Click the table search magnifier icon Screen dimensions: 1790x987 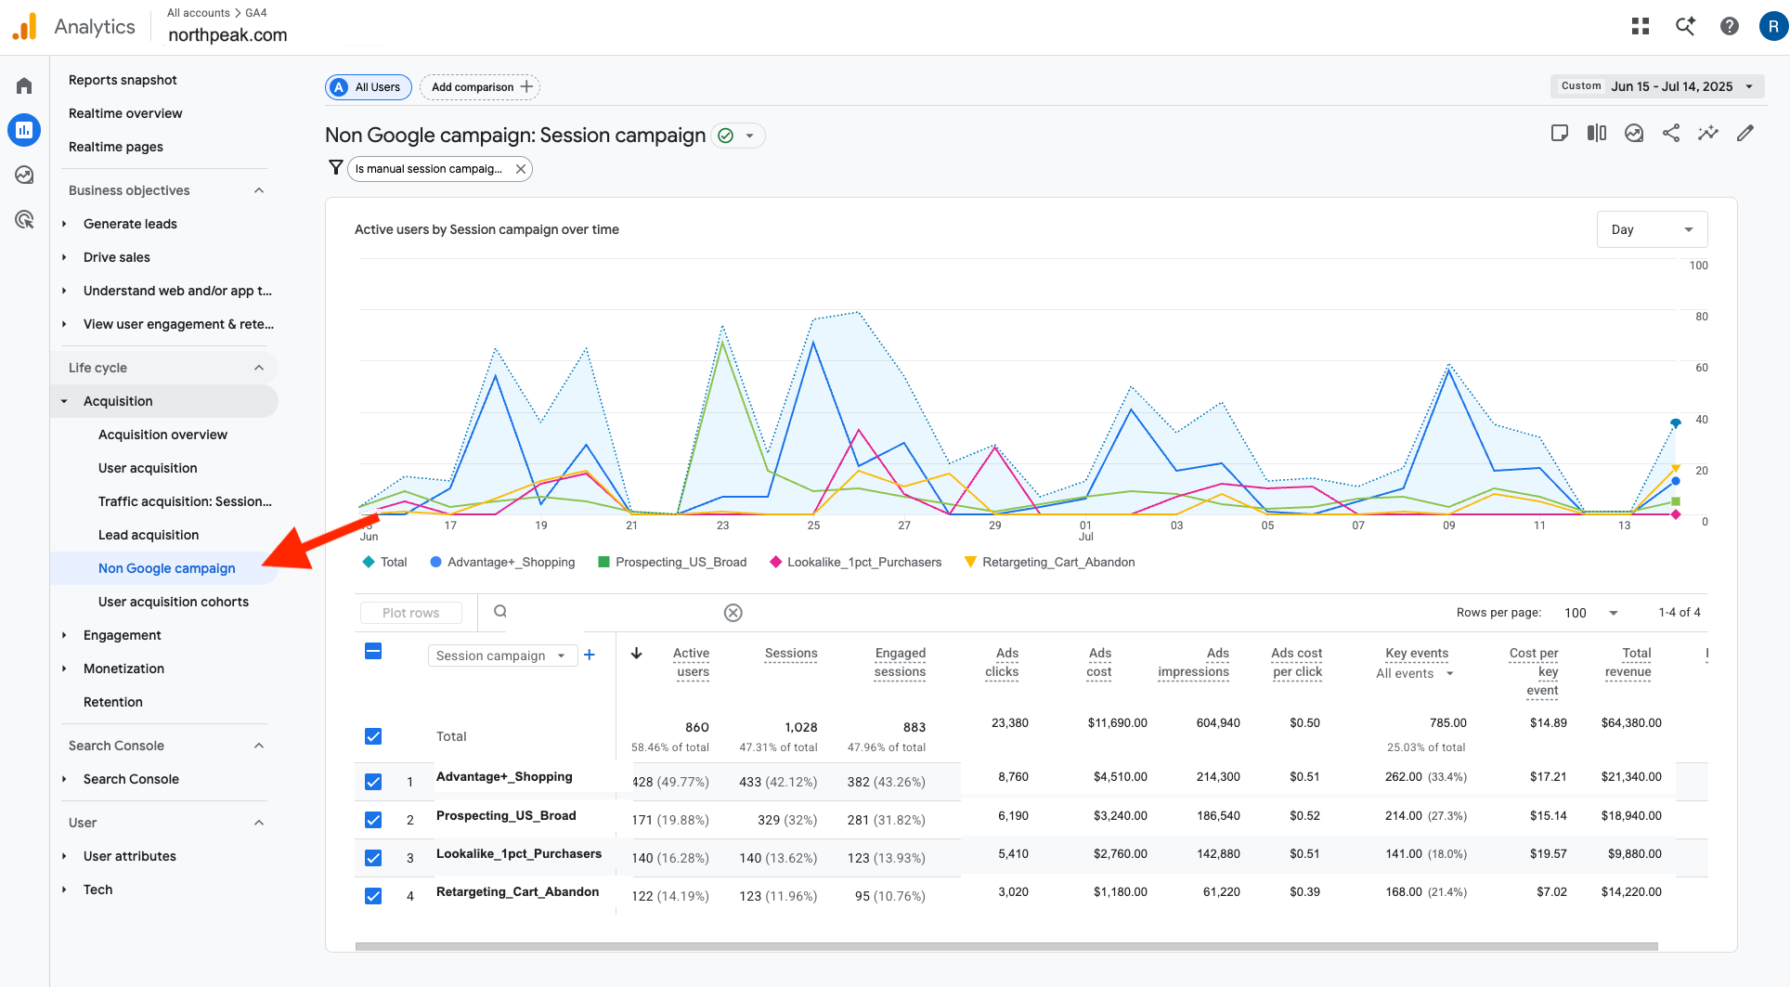[500, 612]
